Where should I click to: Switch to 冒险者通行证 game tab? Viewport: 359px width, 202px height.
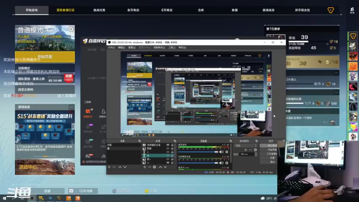[66, 10]
